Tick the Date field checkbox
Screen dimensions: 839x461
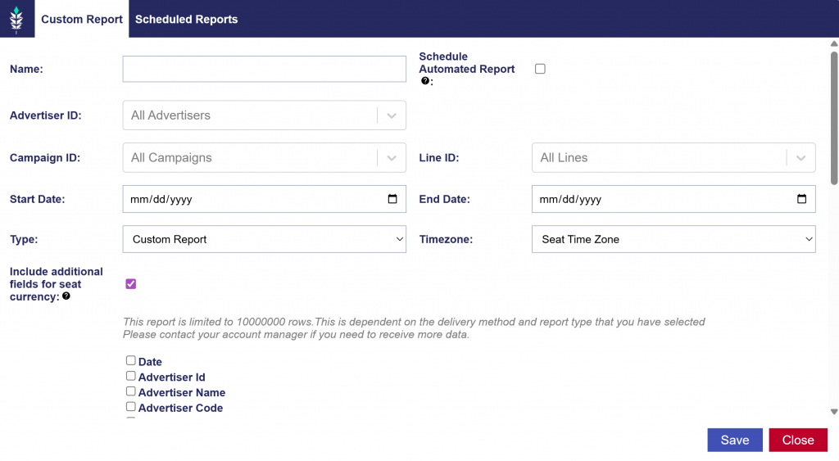(131, 360)
